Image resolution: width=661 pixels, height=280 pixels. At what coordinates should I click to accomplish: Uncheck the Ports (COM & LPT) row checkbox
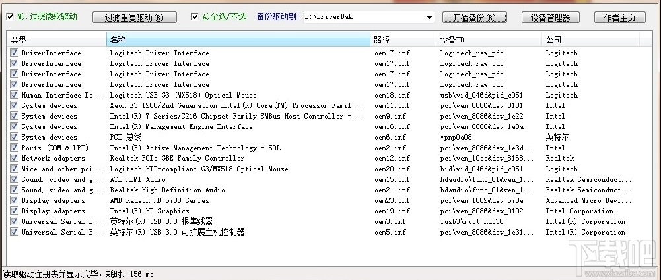(15, 147)
